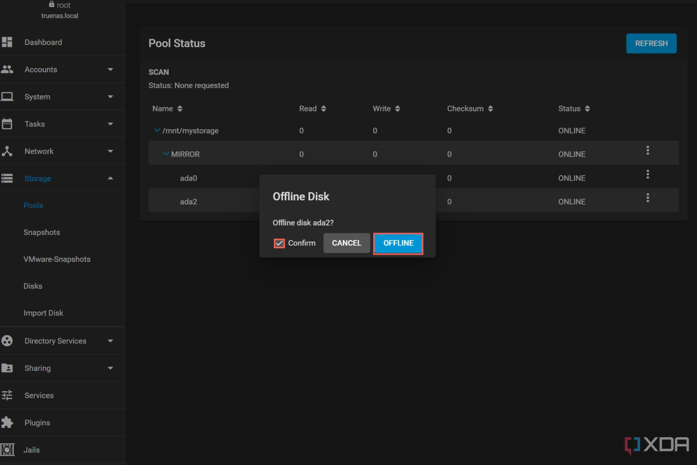The width and height of the screenshot is (697, 465).
Task: Click the CANCEL button
Action: click(x=347, y=243)
